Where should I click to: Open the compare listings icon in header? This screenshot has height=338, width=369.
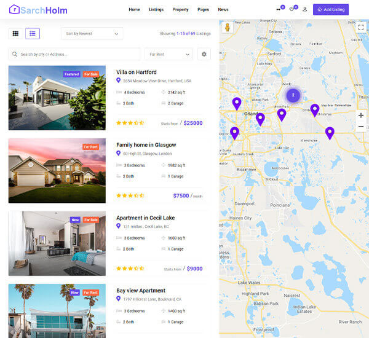(x=279, y=9)
